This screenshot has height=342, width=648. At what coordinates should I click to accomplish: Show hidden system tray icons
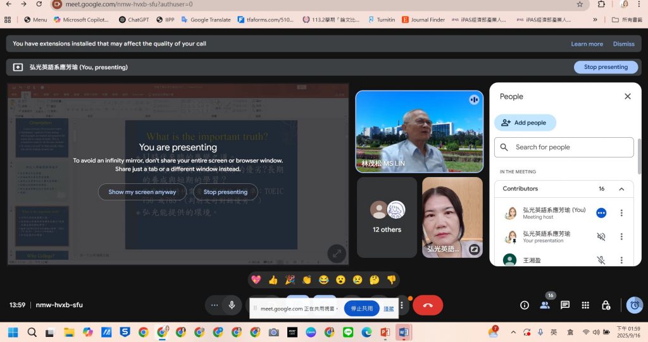[x=513, y=332]
